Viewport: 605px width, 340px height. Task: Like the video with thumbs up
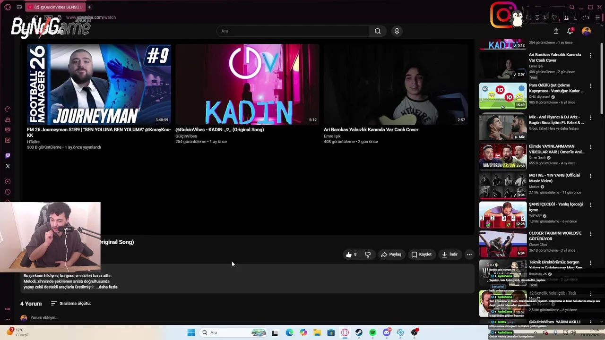[x=351, y=255]
